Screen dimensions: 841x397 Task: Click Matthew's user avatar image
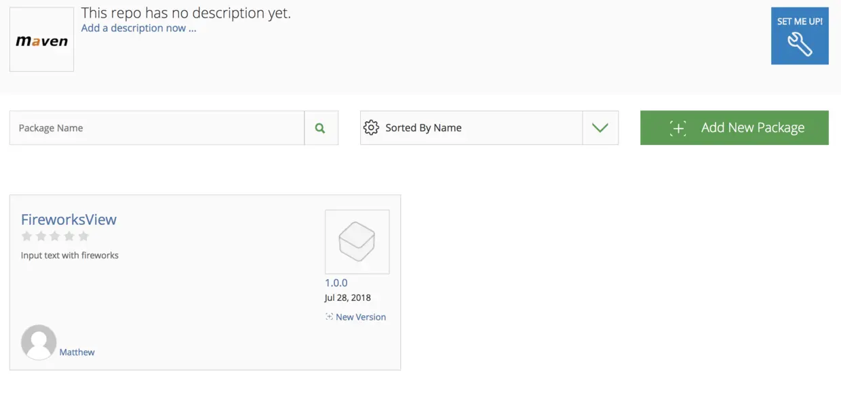coord(39,342)
